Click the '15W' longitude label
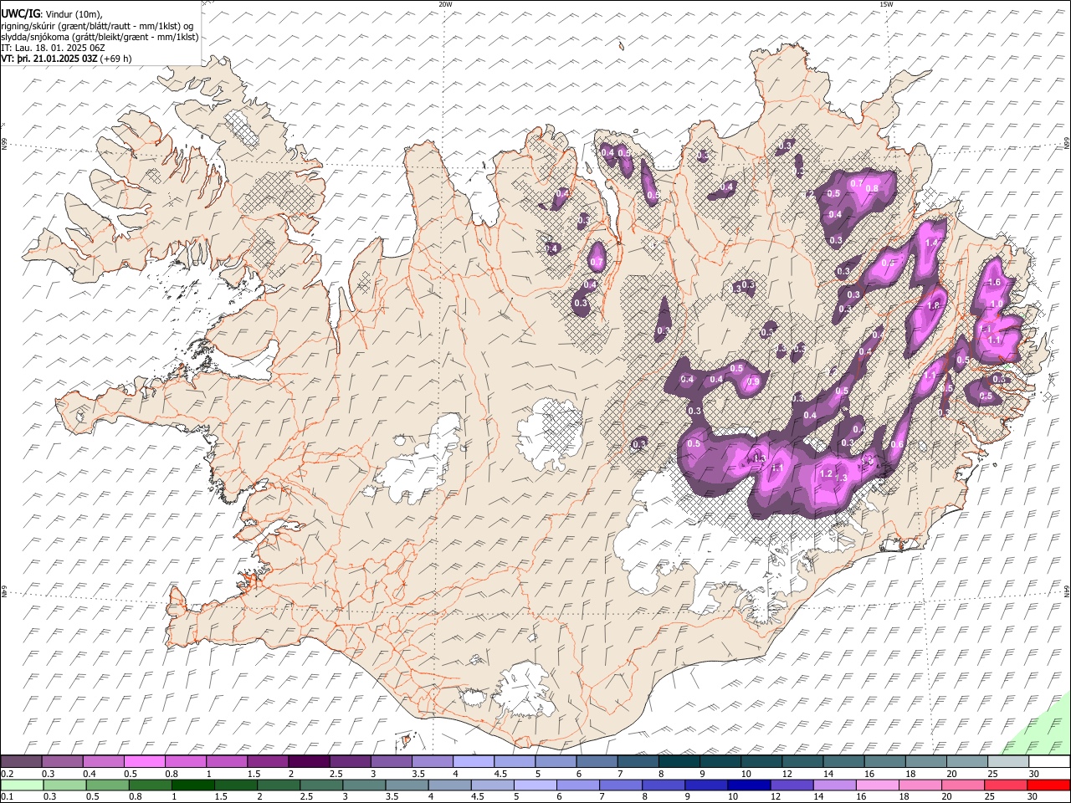The image size is (1071, 803). tap(885, 4)
